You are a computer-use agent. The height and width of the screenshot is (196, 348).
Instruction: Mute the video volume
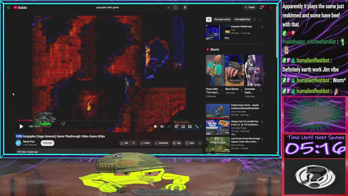156,126
